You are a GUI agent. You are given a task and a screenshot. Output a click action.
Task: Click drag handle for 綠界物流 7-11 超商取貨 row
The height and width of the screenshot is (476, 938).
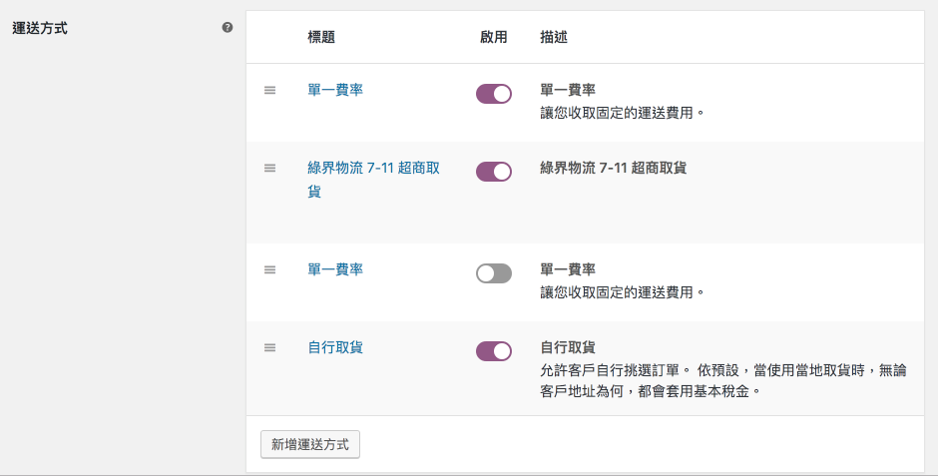[x=269, y=168]
